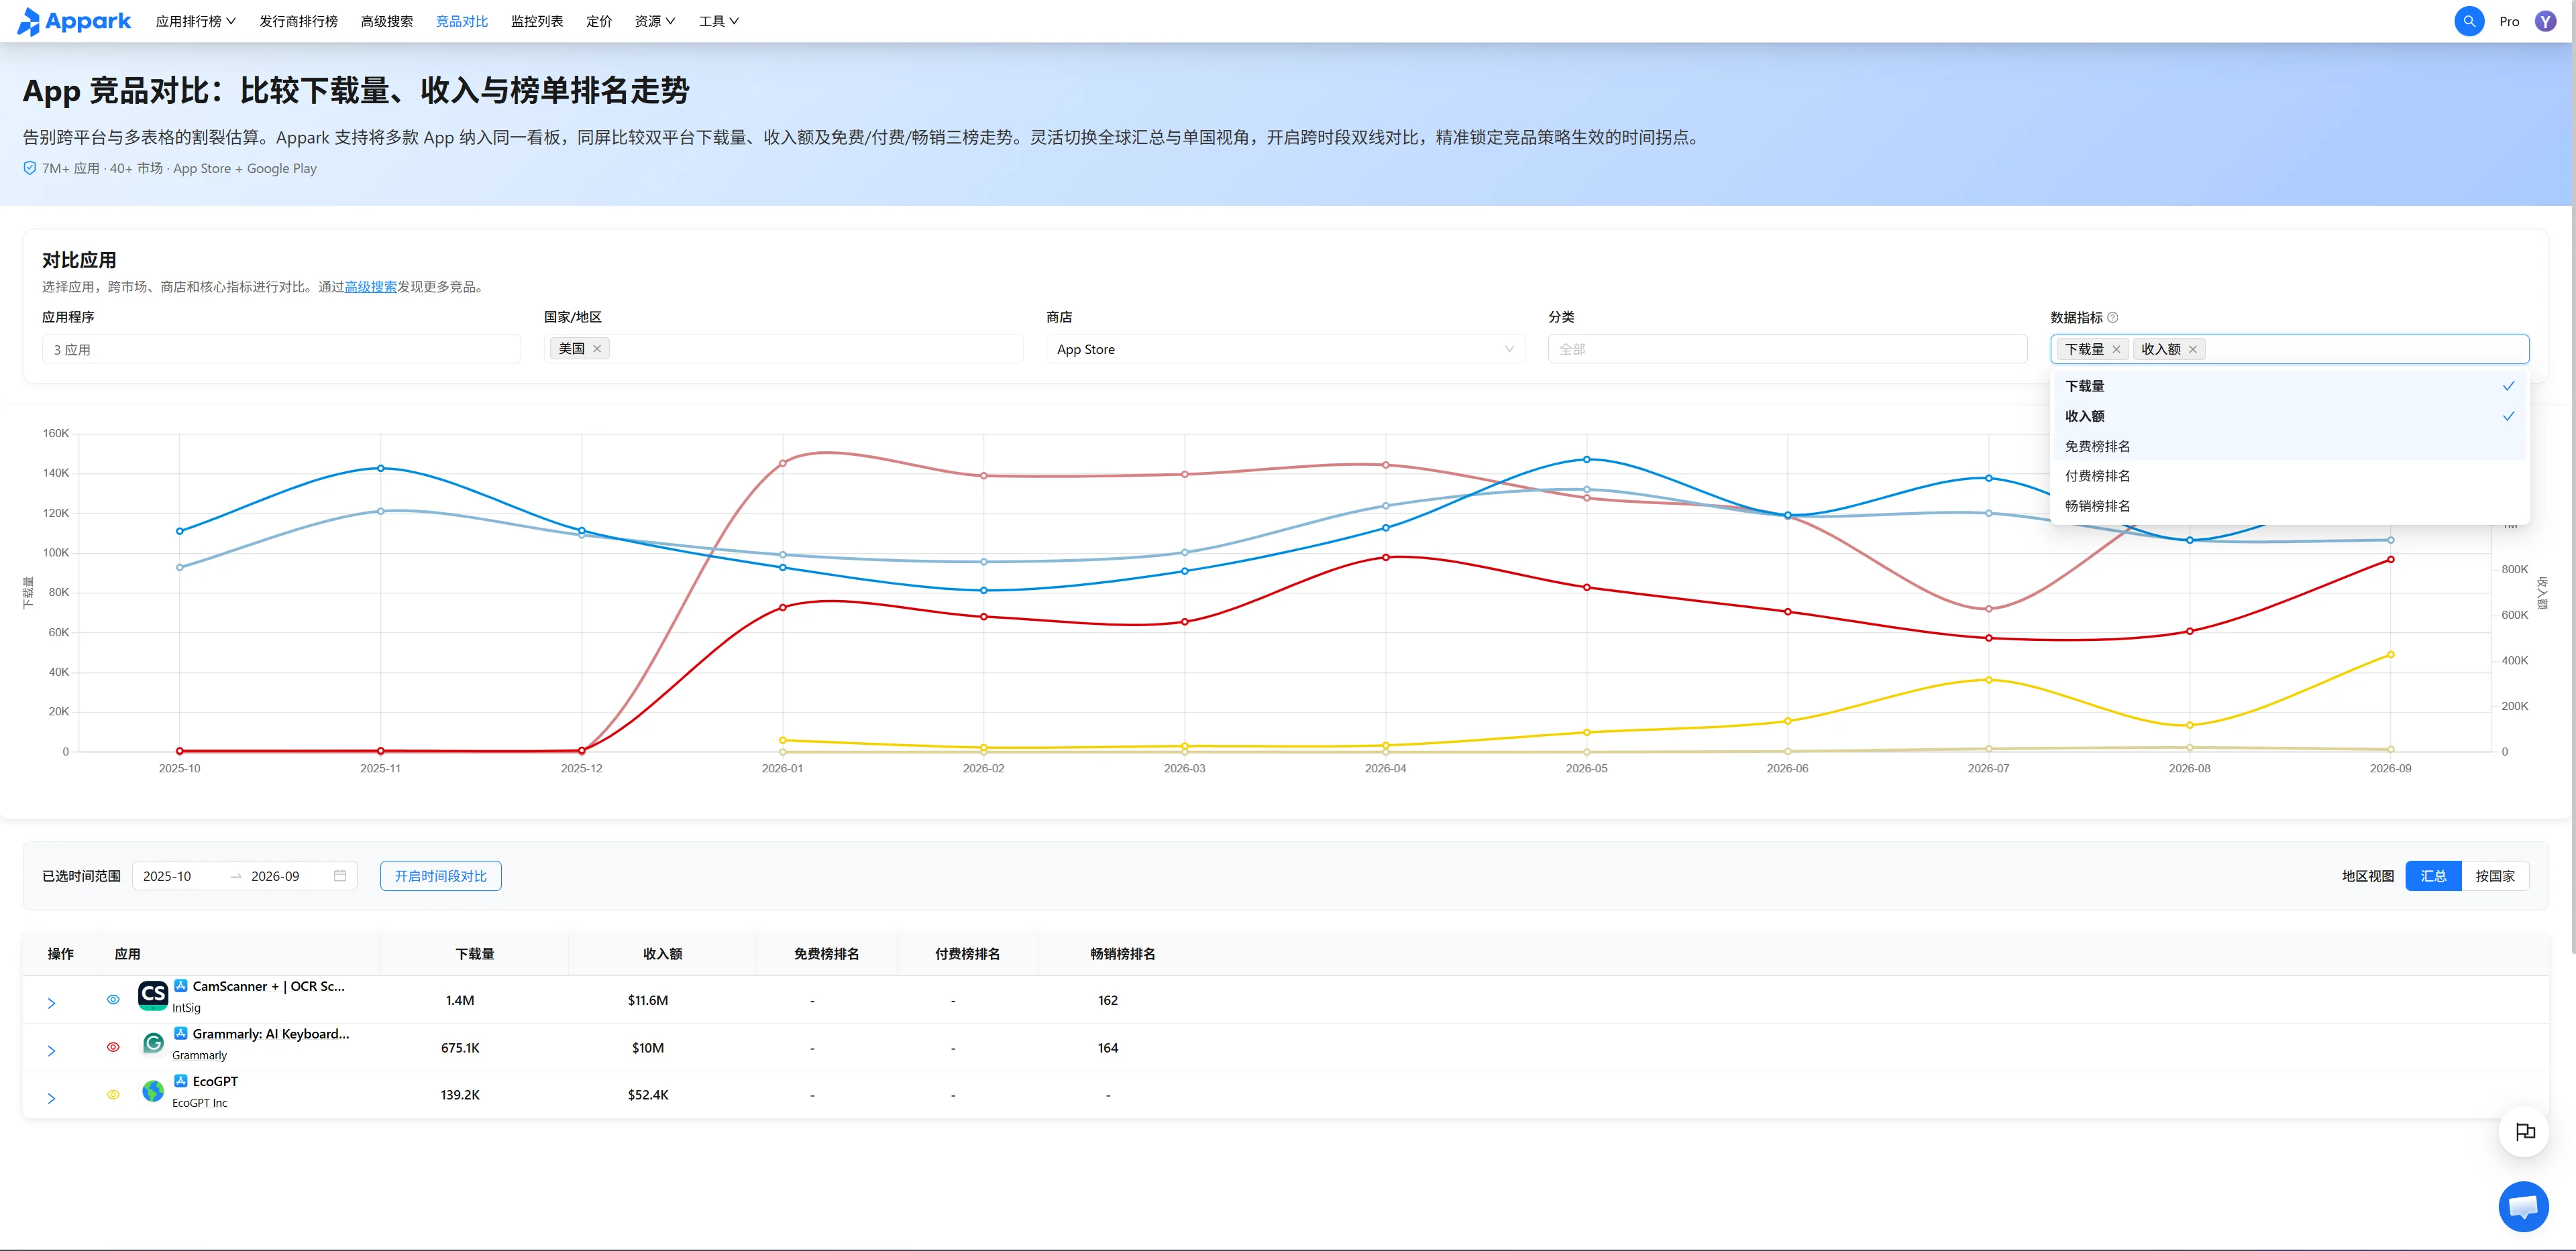Open the feedback flag floating button
This screenshot has height=1251, width=2576.
[x=2524, y=1131]
